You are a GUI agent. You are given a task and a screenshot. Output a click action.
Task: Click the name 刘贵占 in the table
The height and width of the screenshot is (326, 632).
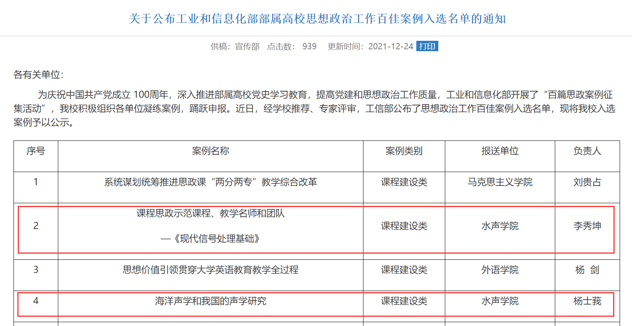click(x=587, y=182)
